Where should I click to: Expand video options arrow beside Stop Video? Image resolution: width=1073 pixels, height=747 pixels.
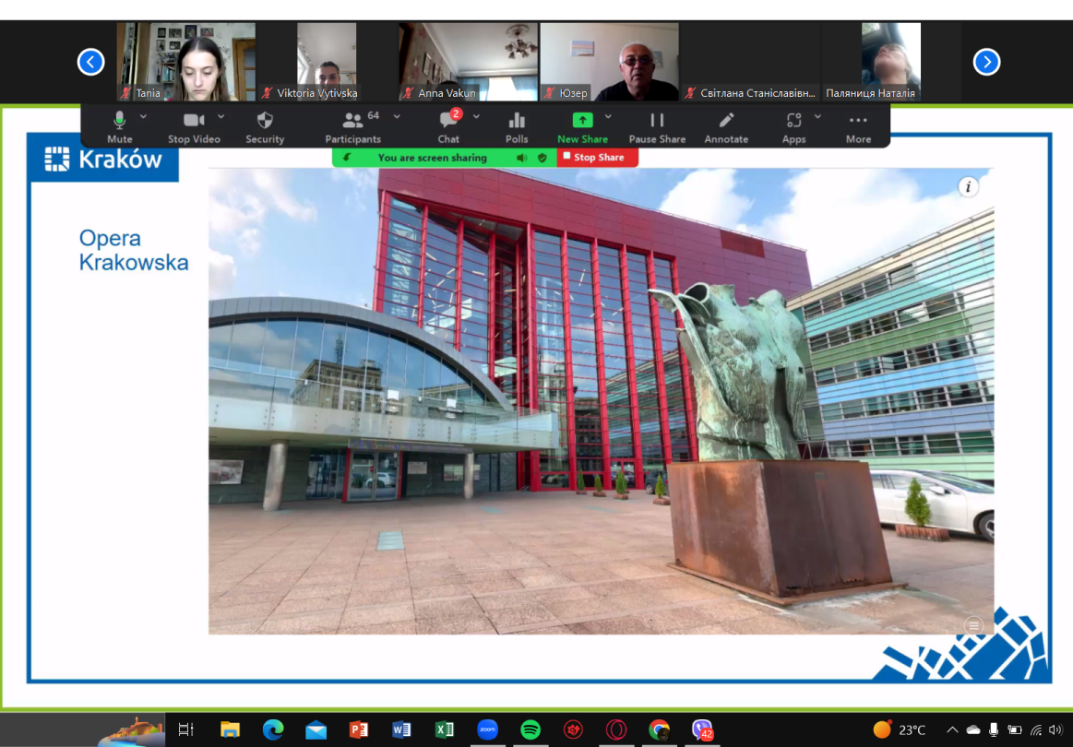click(x=221, y=117)
